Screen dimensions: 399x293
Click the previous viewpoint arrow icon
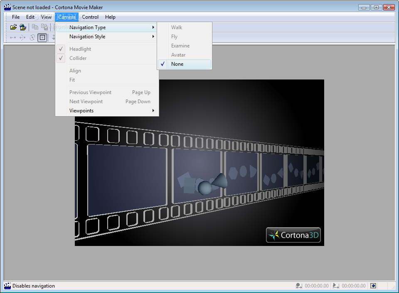13,38
